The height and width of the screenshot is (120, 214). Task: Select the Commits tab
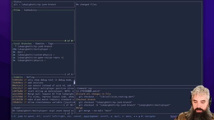18,77
